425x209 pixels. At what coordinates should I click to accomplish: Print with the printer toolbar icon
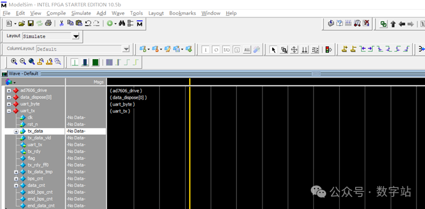[48, 24]
